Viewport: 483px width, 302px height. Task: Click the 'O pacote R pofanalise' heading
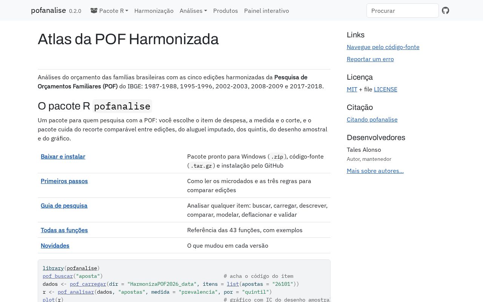95,106
